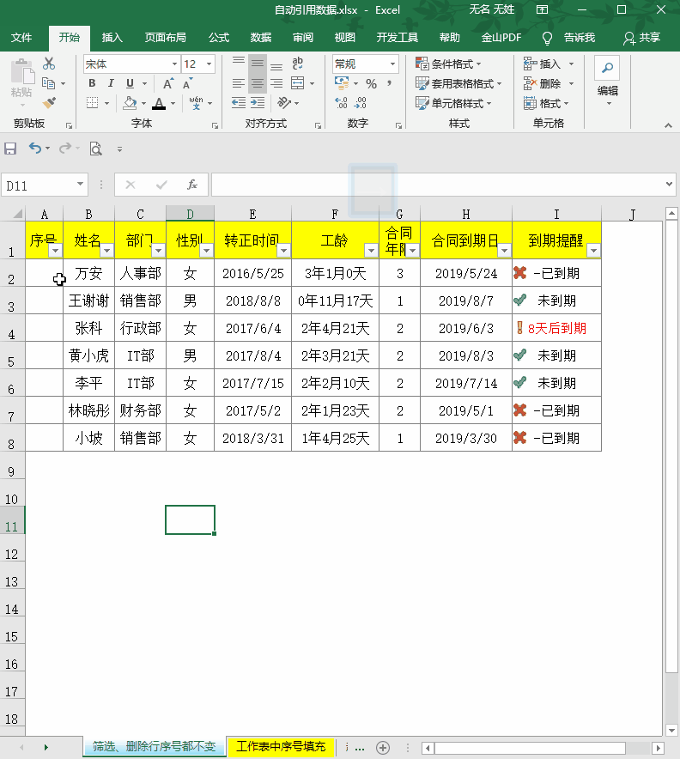The image size is (680, 759).
Task: Select sheet tab 筛选、删除行序号都不变
Action: (154, 746)
